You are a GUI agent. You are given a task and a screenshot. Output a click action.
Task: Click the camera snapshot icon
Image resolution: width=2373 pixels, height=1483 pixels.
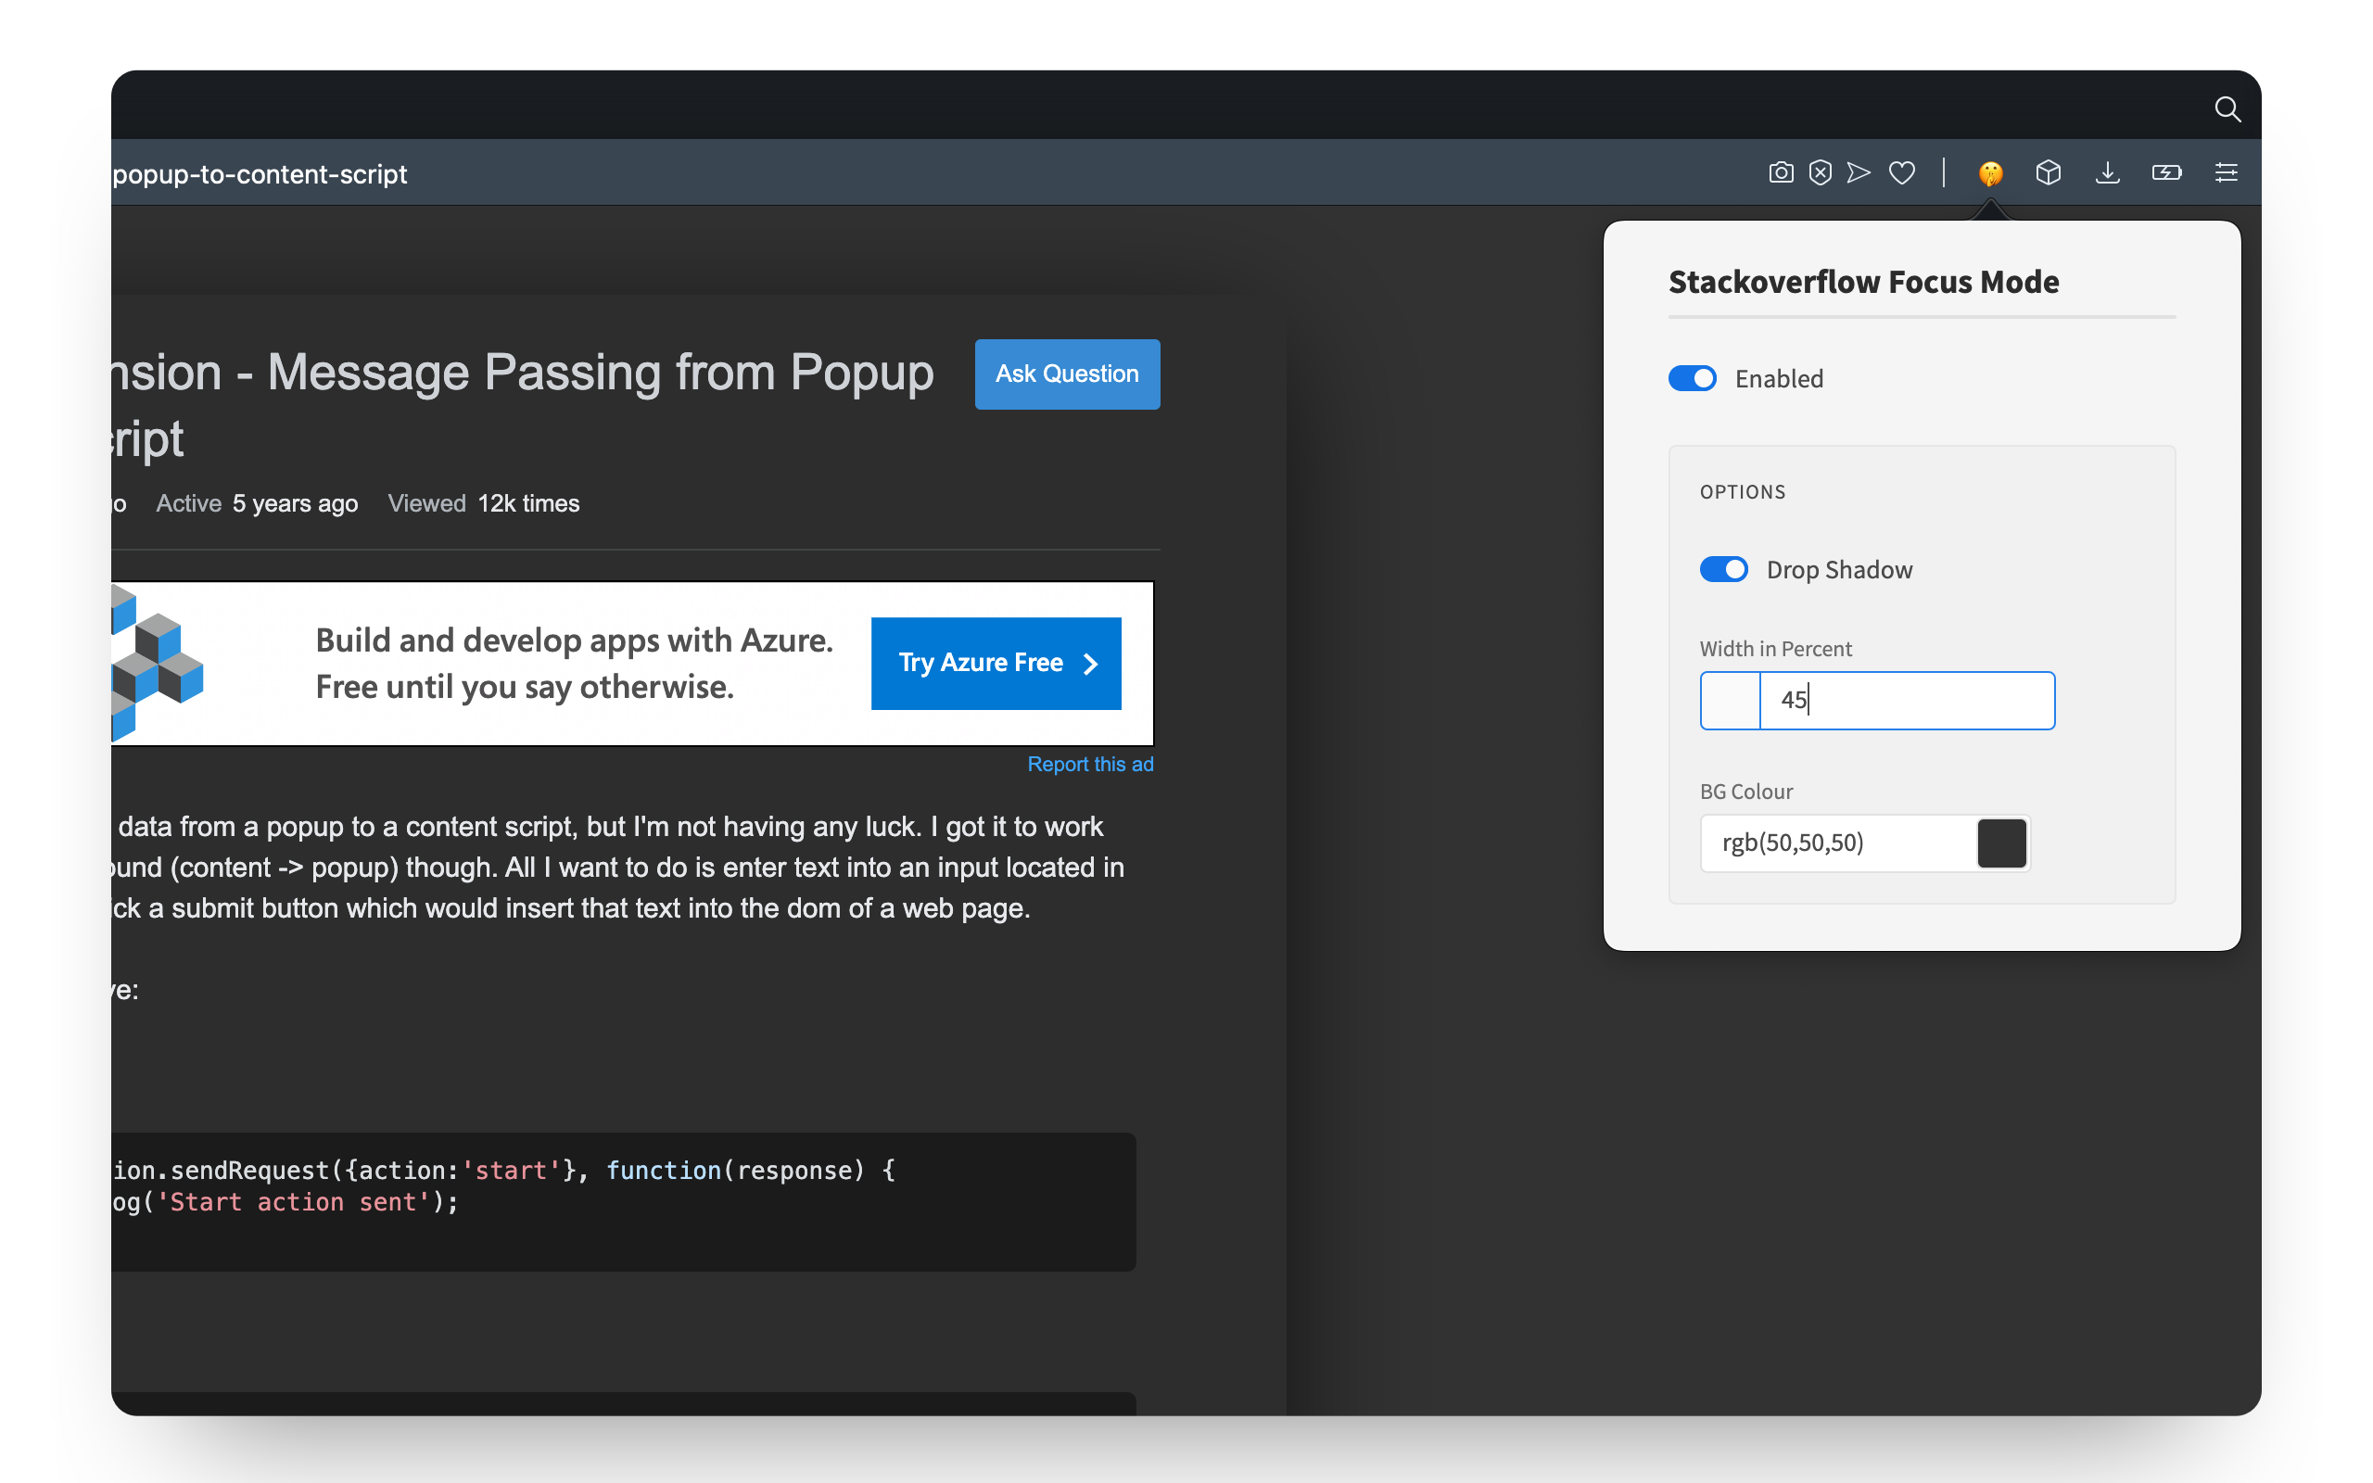pyautogui.click(x=1781, y=173)
